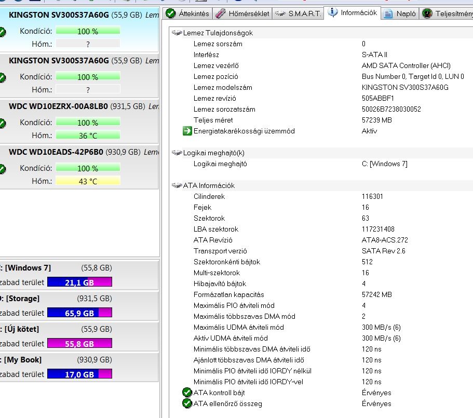Image resolution: width=473 pixels, height=418 pixels.
Task: Select the first KINGSTON SV300S37A60G disk
Action: click(x=79, y=30)
